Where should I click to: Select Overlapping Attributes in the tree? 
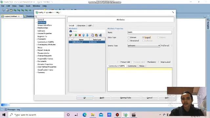tap(47, 45)
